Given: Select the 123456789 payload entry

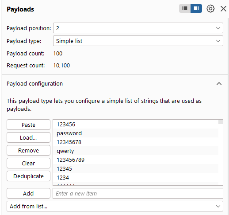Looking at the screenshot, I should point(136,160).
